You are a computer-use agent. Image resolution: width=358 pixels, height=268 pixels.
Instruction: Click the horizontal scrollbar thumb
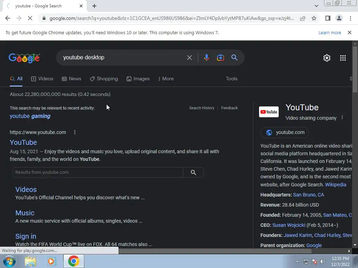pyautogui.click(x=215, y=251)
